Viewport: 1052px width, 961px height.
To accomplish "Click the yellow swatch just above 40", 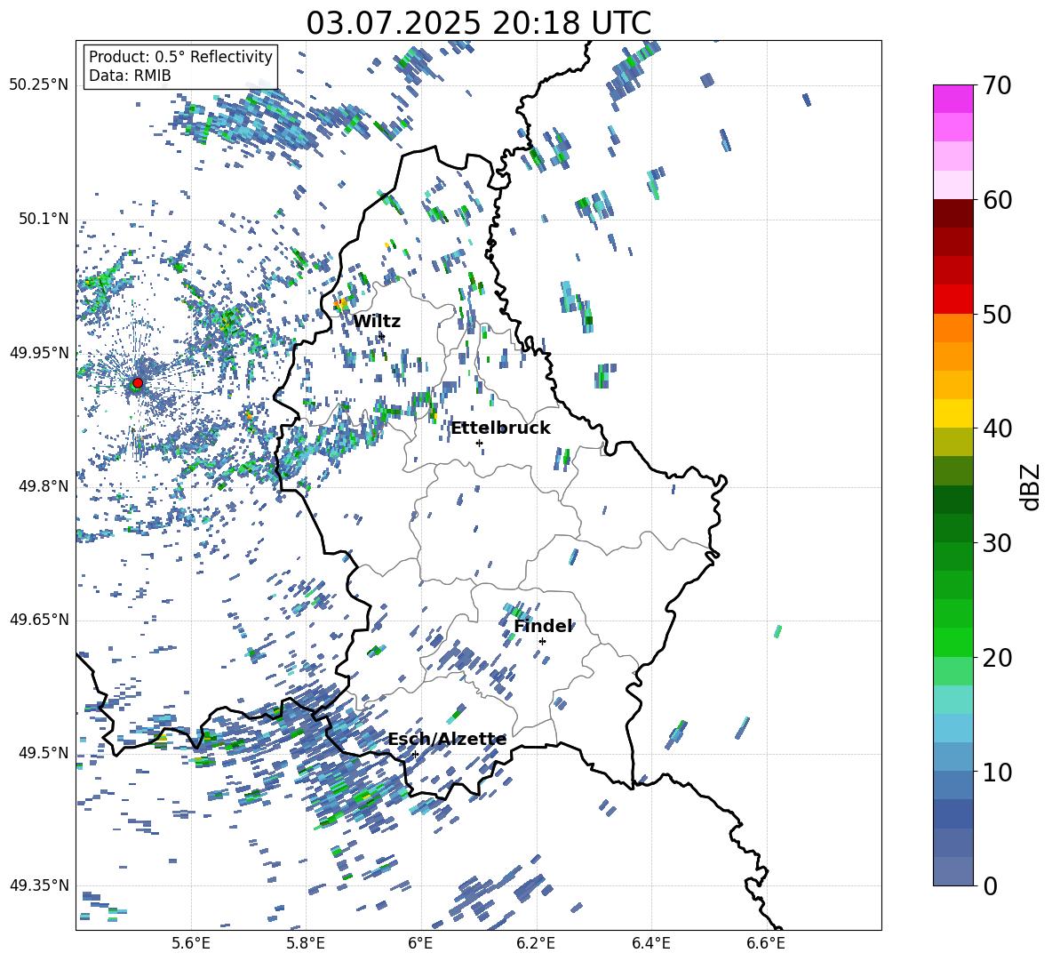I will [x=952, y=413].
